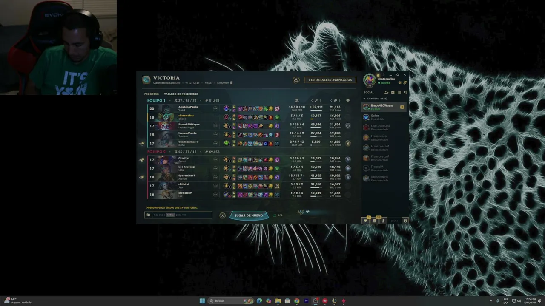
Task: Click the taskbar Buscar search box
Action: tap(231, 301)
